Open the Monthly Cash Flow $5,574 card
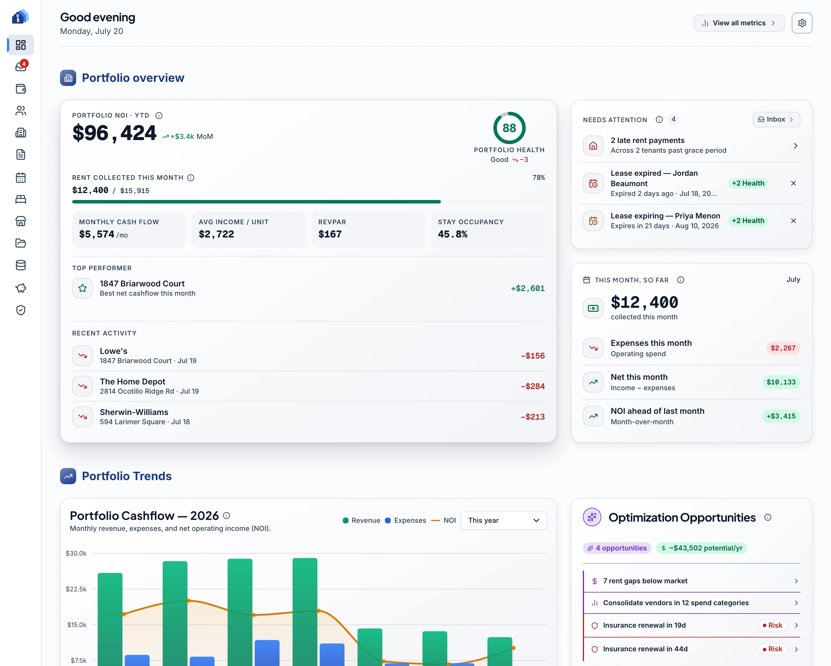 click(129, 229)
